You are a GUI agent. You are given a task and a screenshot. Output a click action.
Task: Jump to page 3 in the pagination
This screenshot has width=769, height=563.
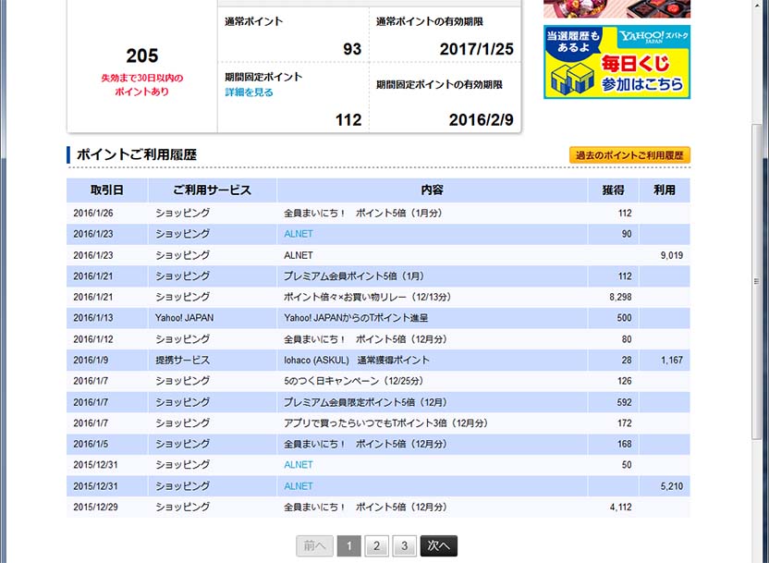pos(404,546)
